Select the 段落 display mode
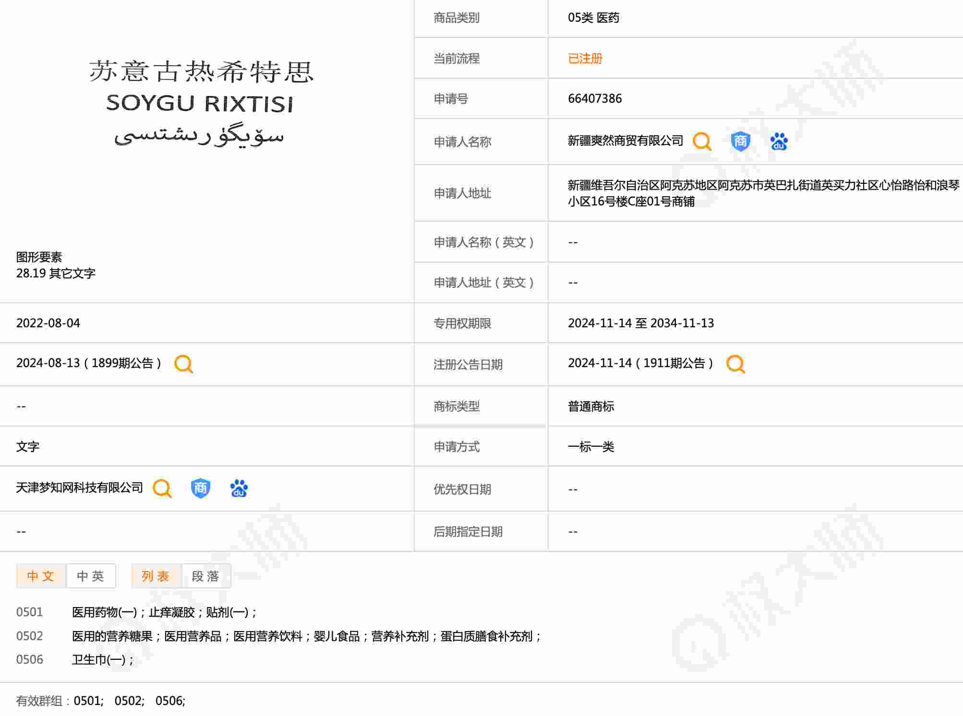Screen dimensions: 963x716 (206, 576)
